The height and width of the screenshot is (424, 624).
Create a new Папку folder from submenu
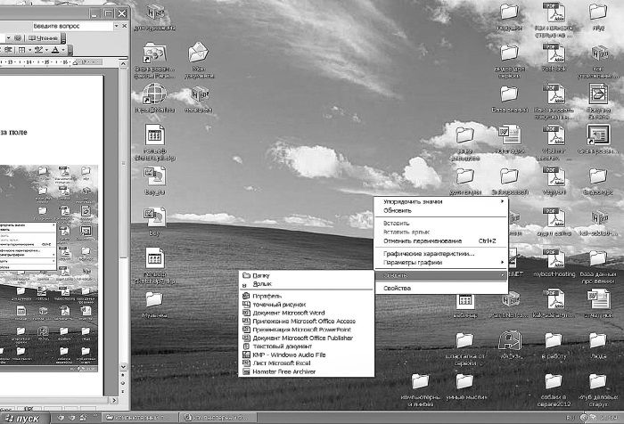point(261,275)
